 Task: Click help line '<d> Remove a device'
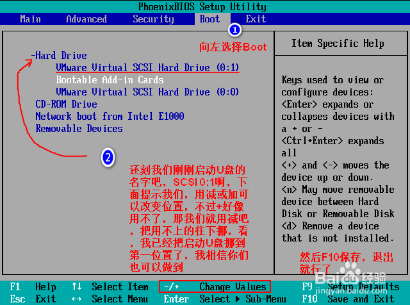click(330, 226)
